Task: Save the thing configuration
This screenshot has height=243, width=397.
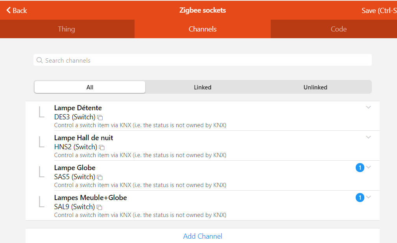Action: point(379,11)
